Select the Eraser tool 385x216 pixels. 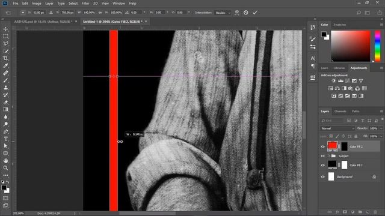point(5,102)
